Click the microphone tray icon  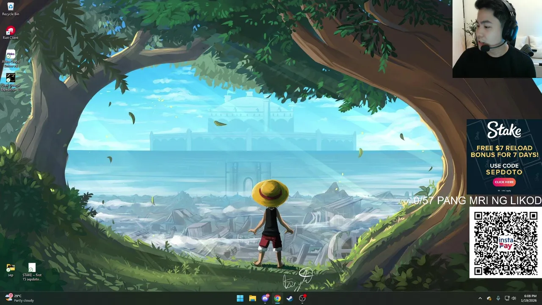pos(498,298)
